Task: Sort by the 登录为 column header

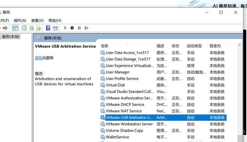Action: point(215,46)
